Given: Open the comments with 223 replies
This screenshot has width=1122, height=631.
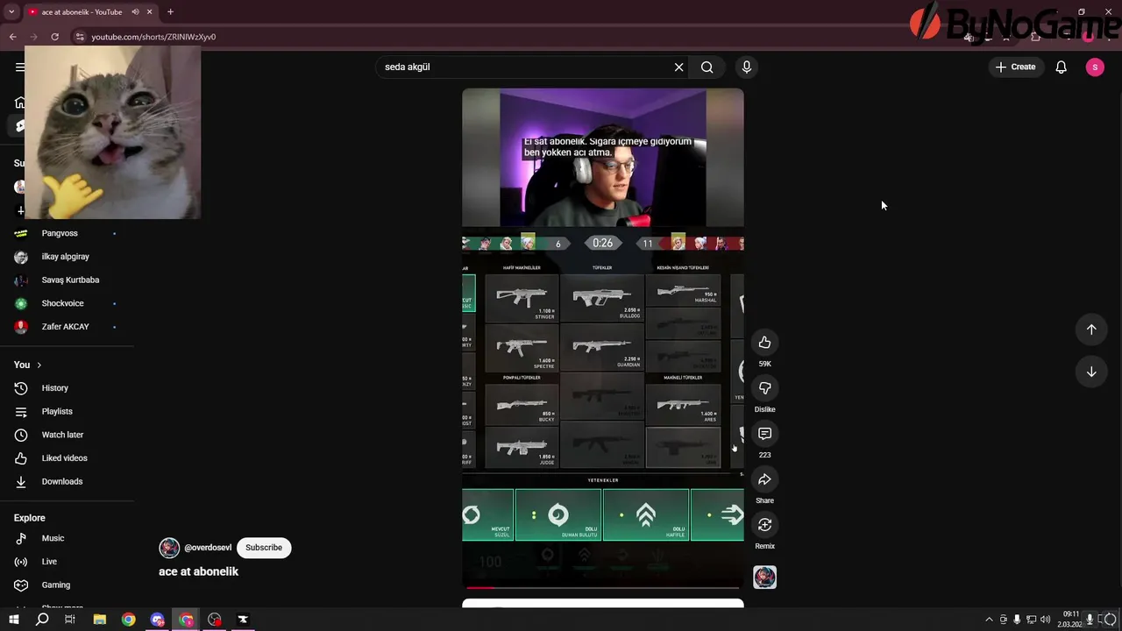Looking at the screenshot, I should pos(764,434).
